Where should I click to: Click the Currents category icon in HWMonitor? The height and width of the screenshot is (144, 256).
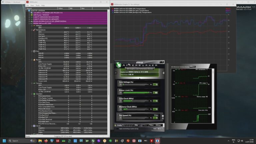pos(34,83)
